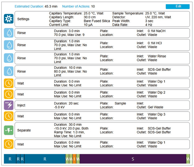Click the Inlet Water Rinse text

151,56
